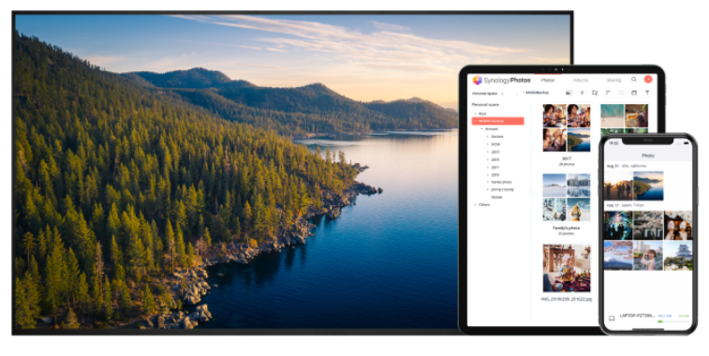Open the Personal space dropdown

pyautogui.click(x=488, y=93)
